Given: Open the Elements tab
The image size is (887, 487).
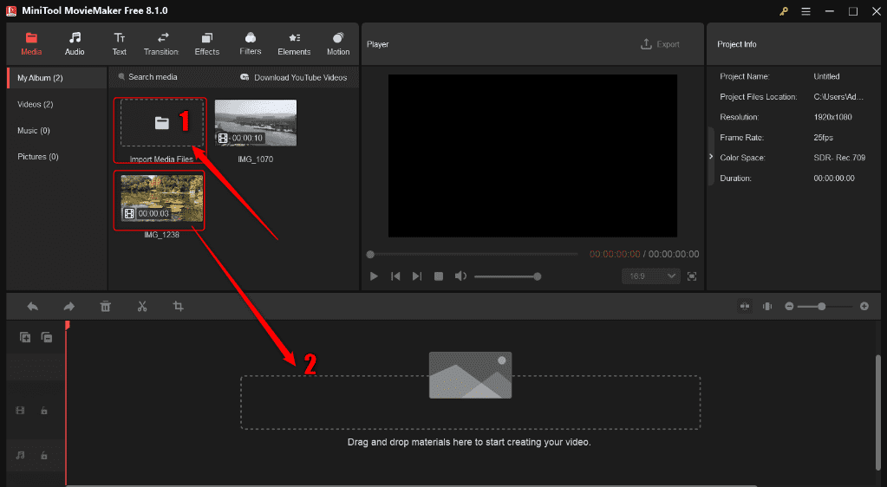Looking at the screenshot, I should tap(294, 44).
